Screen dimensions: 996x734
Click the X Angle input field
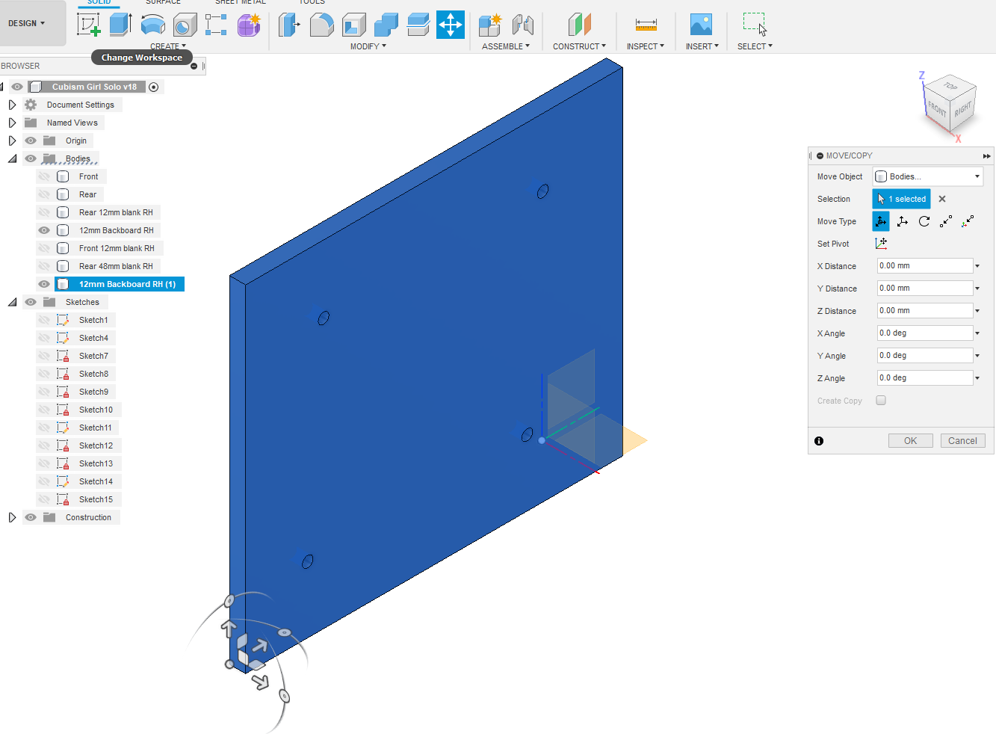[925, 333]
